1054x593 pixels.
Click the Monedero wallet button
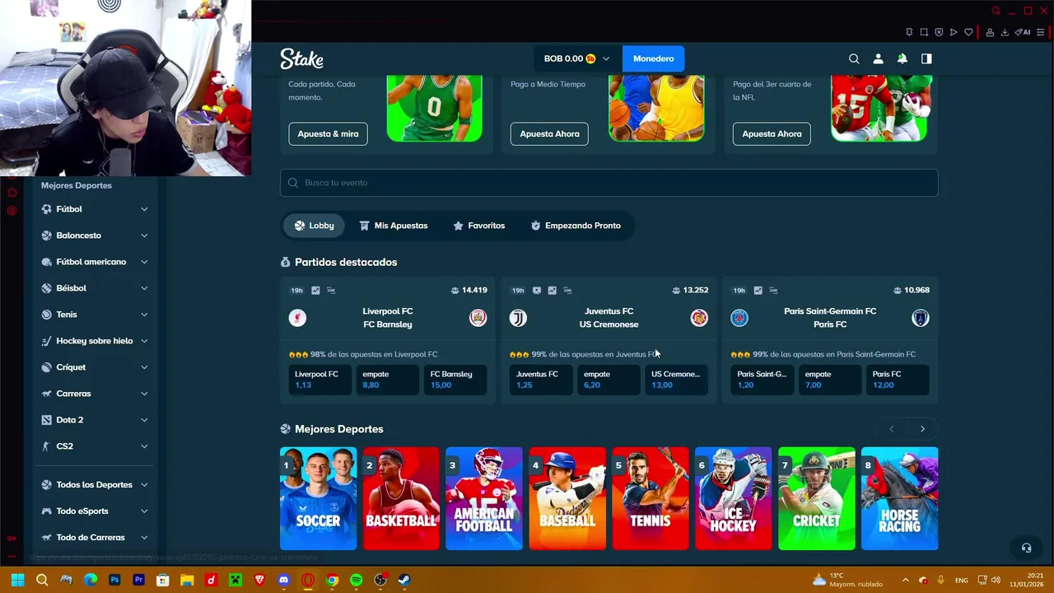click(x=654, y=58)
